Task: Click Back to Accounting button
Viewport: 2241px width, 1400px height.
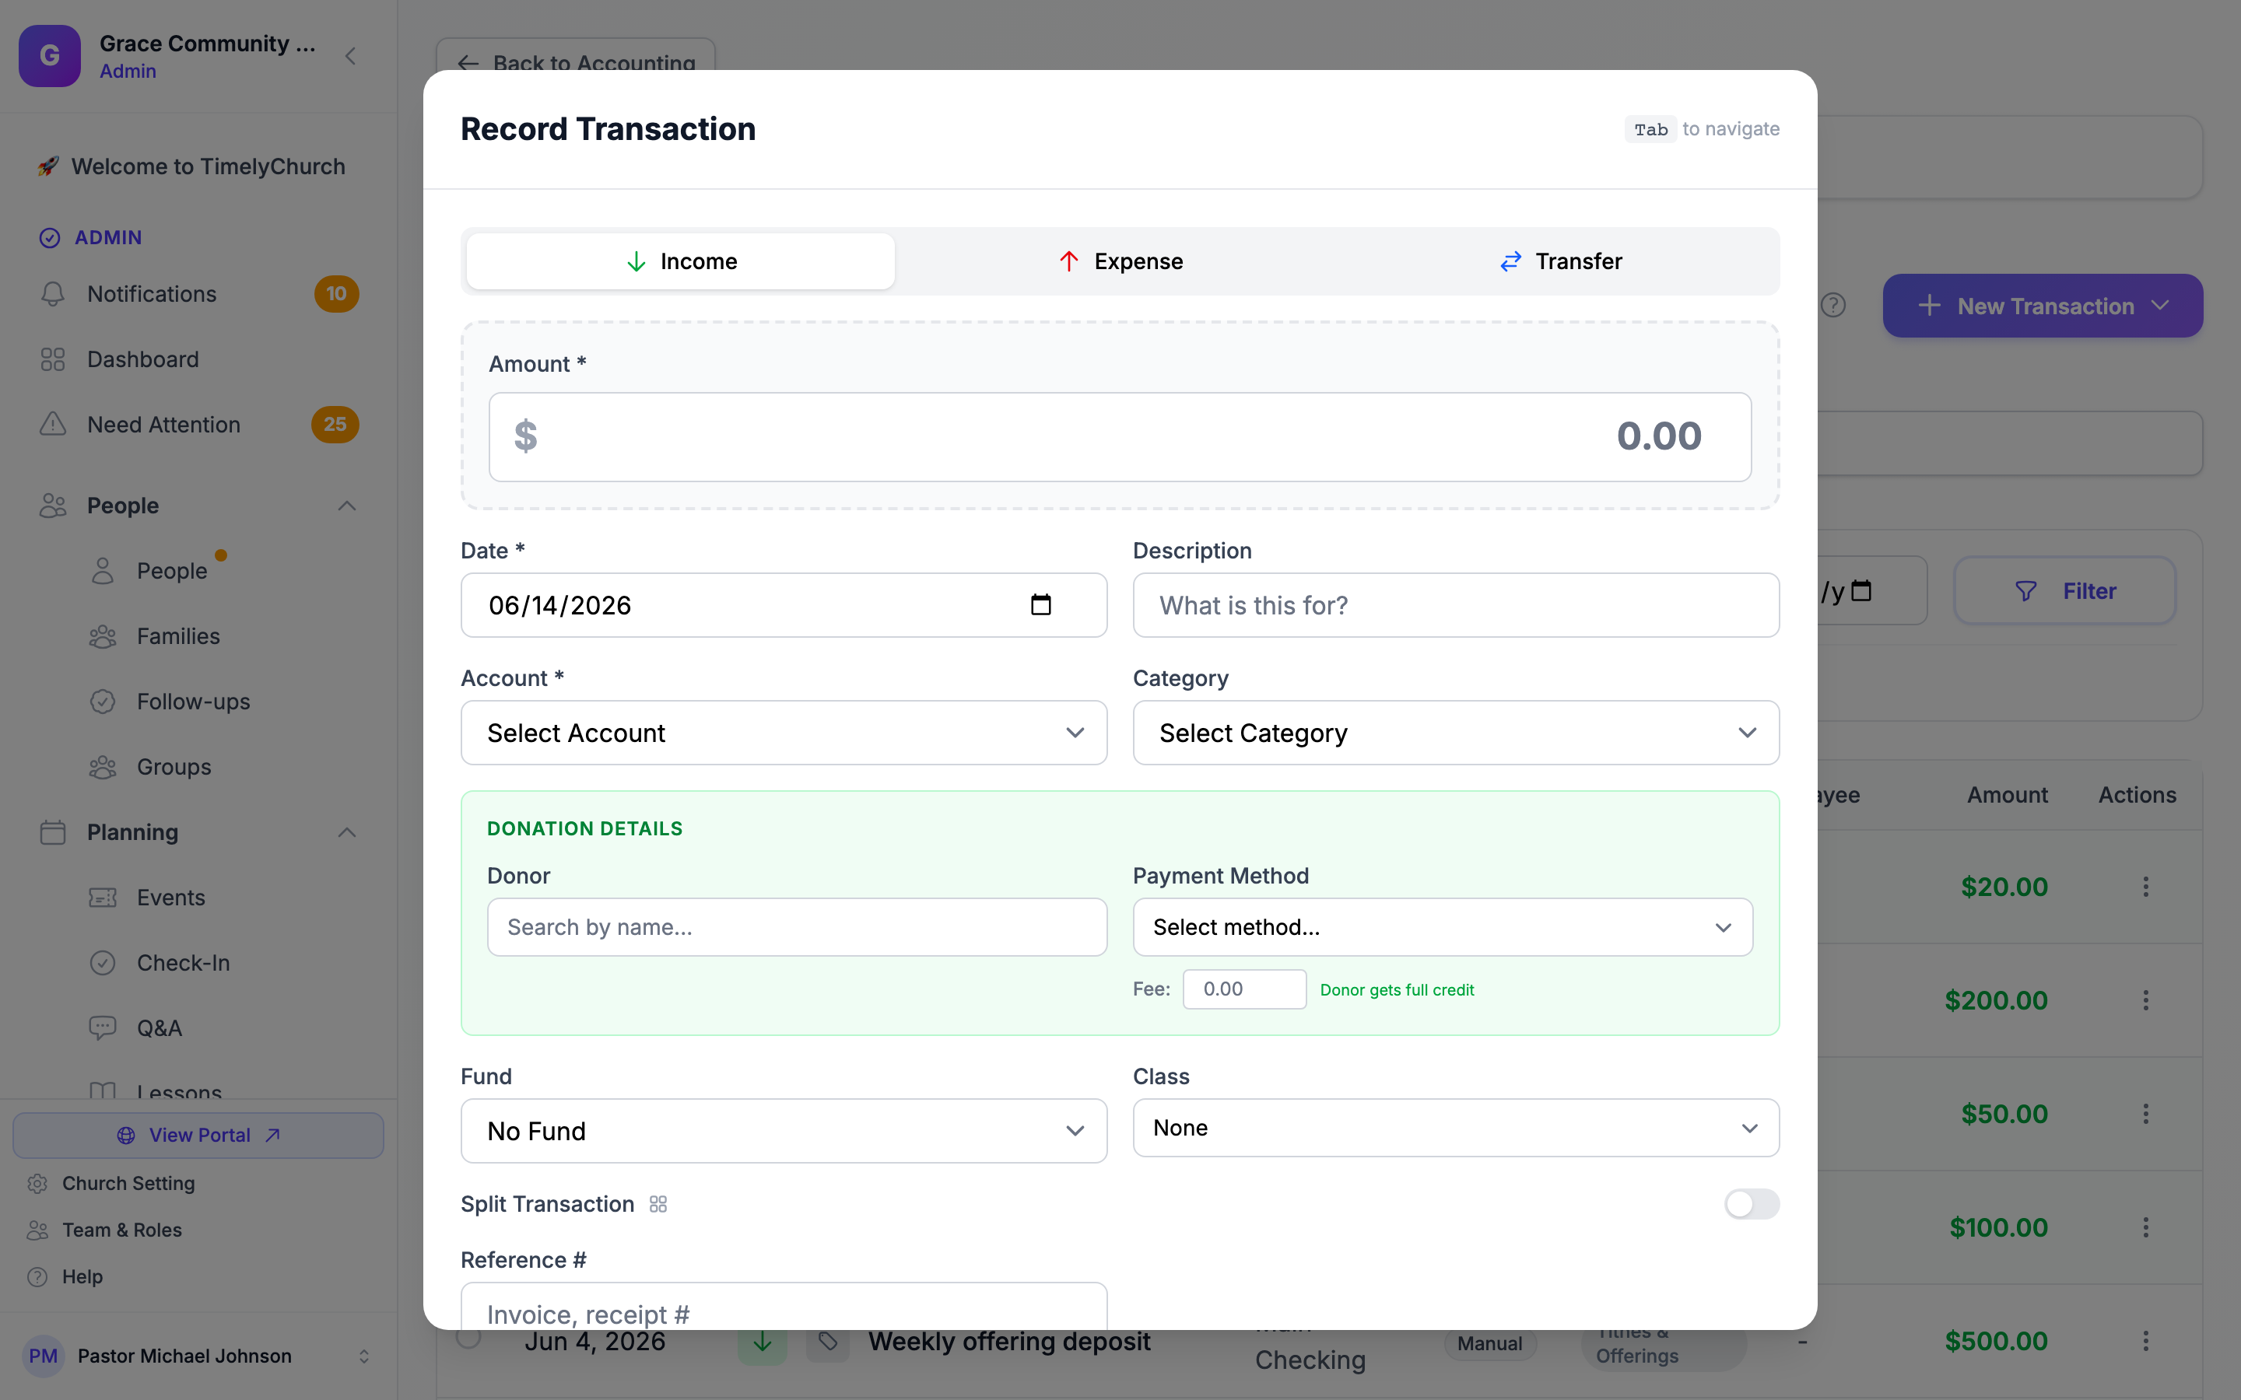Action: pyautogui.click(x=576, y=63)
